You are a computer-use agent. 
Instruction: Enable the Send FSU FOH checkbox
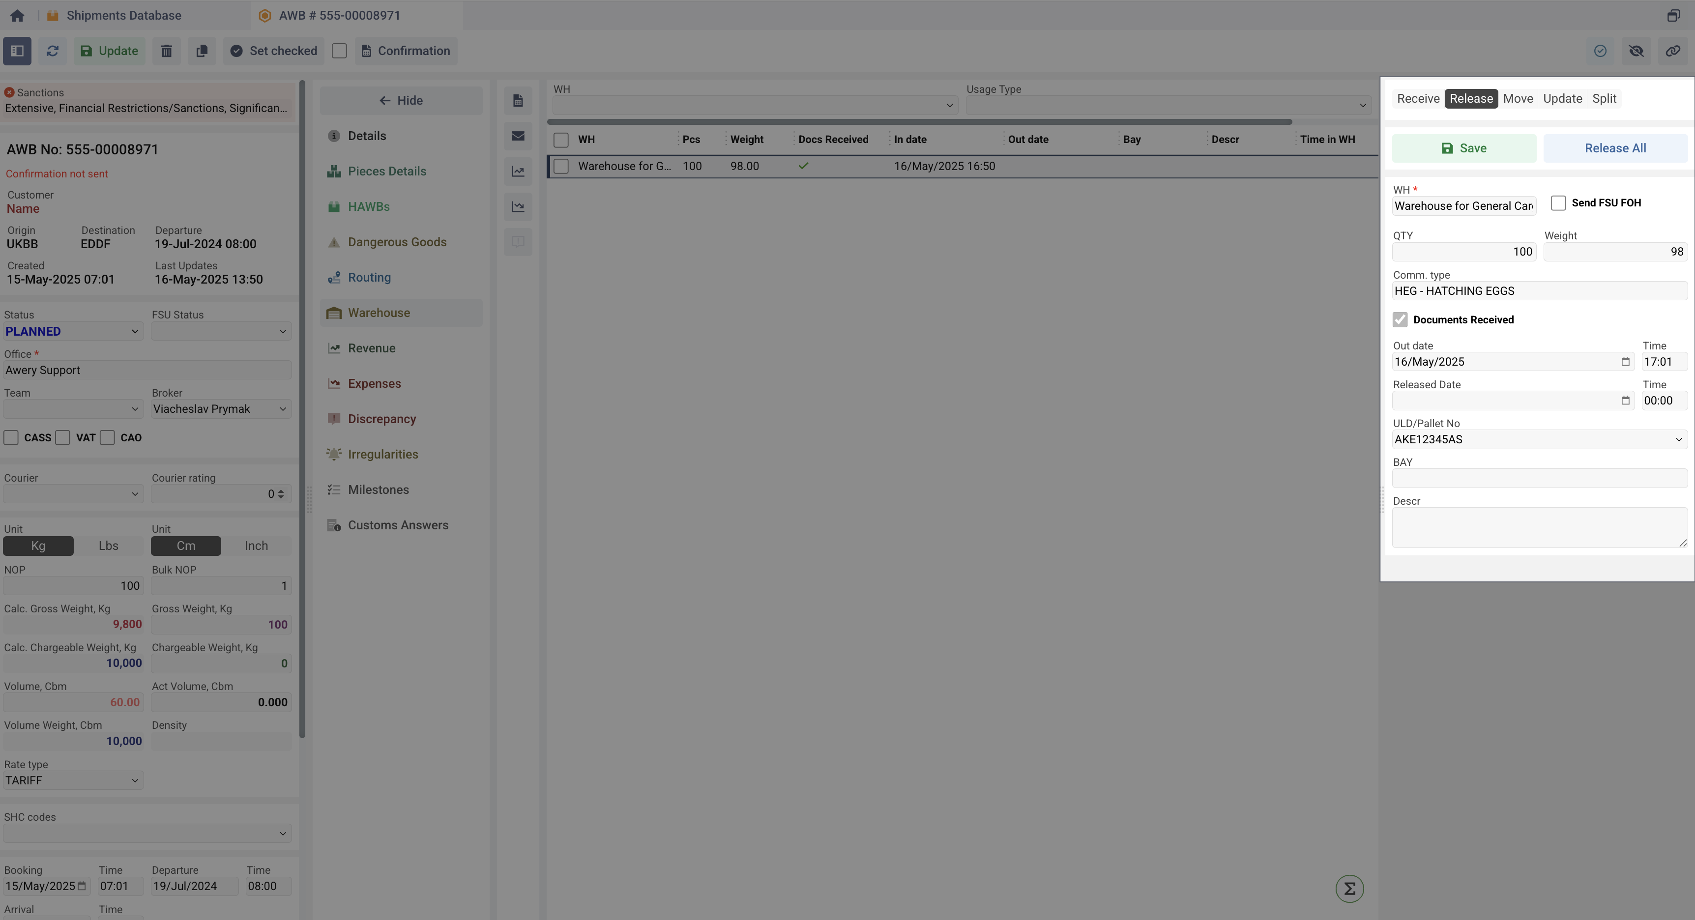pos(1557,203)
